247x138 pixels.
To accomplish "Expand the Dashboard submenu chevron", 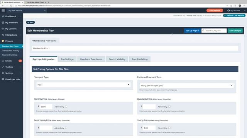I will [x=20, y=16].
